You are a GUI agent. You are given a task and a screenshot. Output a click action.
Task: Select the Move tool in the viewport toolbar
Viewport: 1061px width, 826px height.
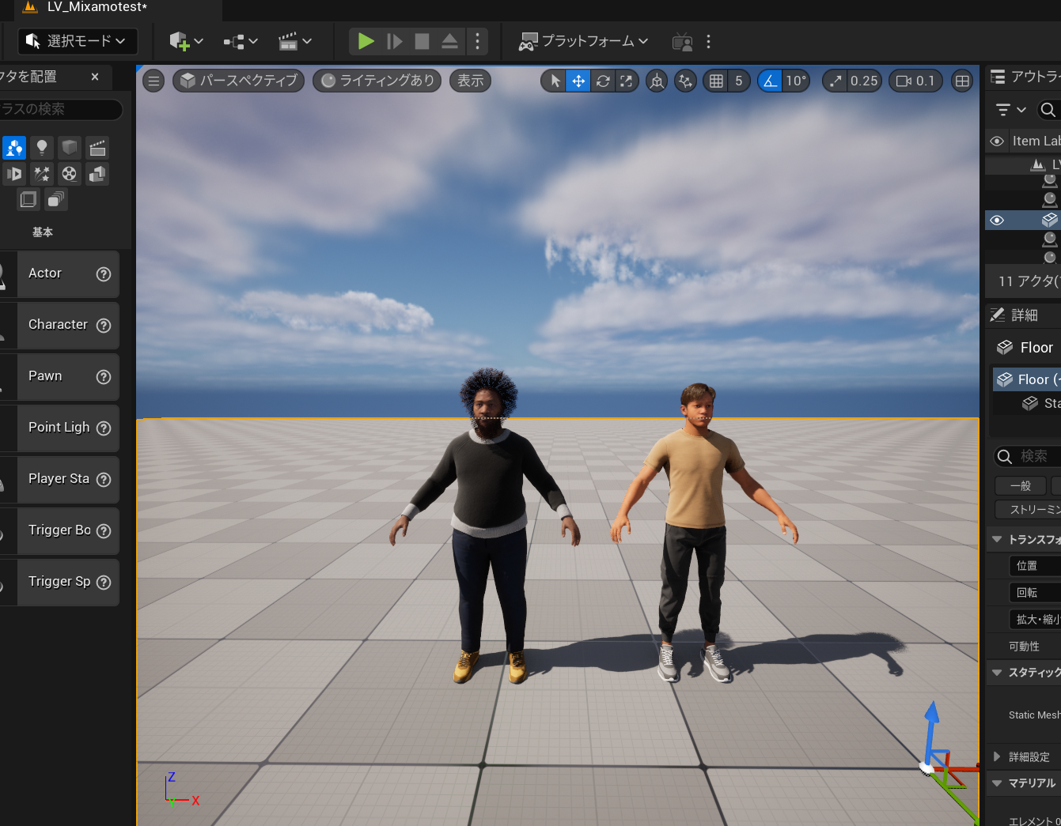point(578,81)
